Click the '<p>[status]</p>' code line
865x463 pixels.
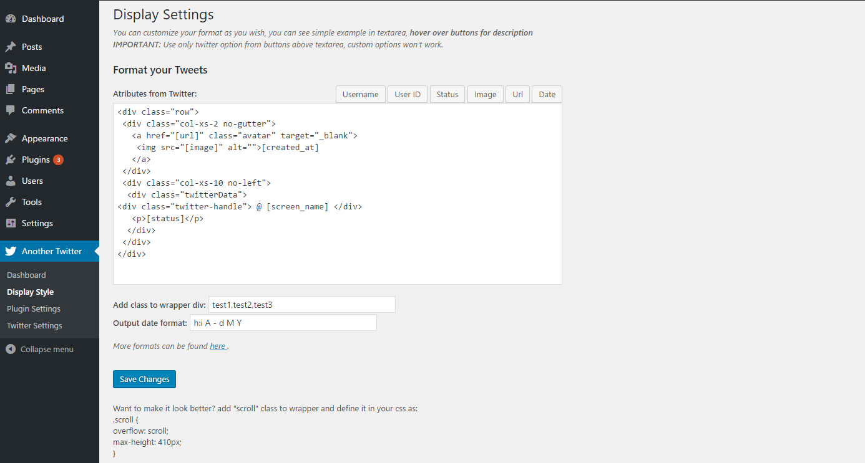tap(168, 218)
